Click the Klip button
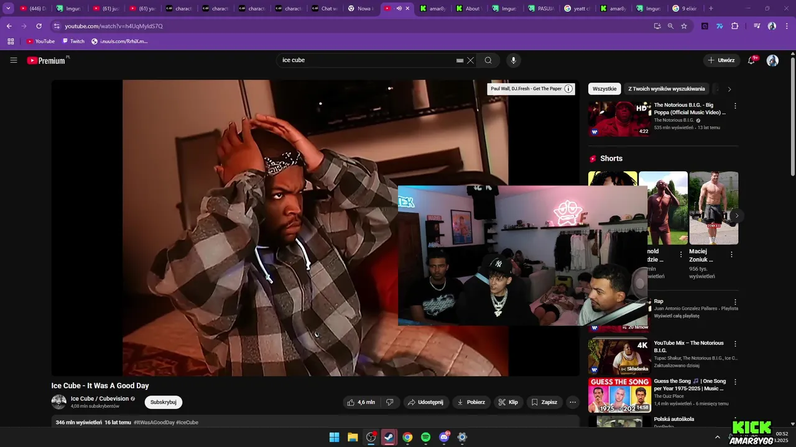Viewport: 796px width, 447px height. (x=509, y=402)
